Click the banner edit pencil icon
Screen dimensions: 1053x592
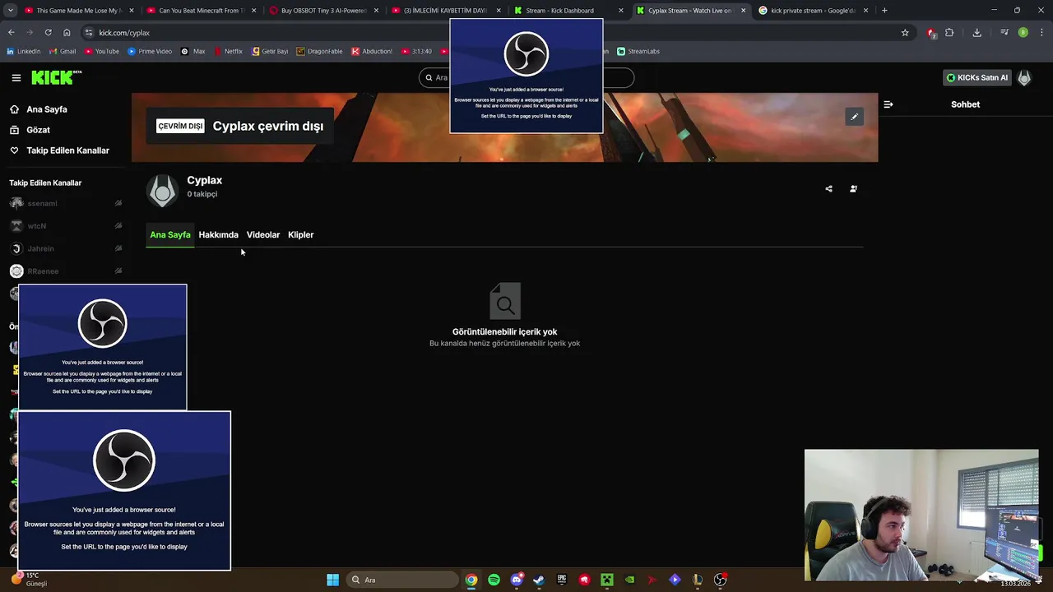854,117
